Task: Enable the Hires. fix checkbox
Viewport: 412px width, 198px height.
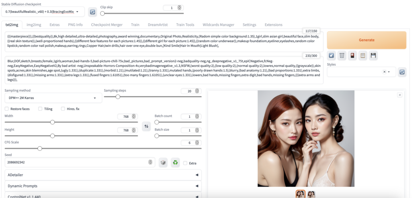Action: (63, 109)
